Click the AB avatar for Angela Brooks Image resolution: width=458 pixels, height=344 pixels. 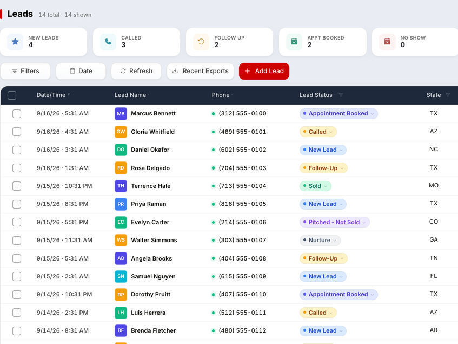[x=121, y=258]
